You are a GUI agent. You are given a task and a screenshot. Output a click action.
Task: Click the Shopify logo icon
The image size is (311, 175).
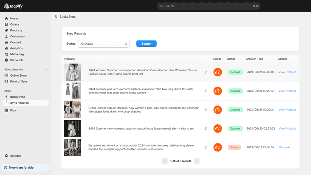click(x=6, y=6)
